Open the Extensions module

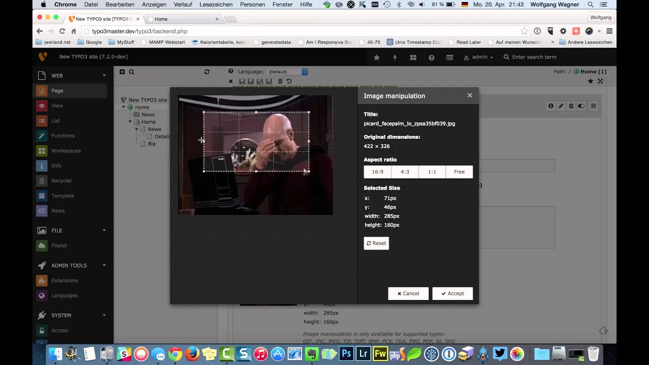point(71,280)
